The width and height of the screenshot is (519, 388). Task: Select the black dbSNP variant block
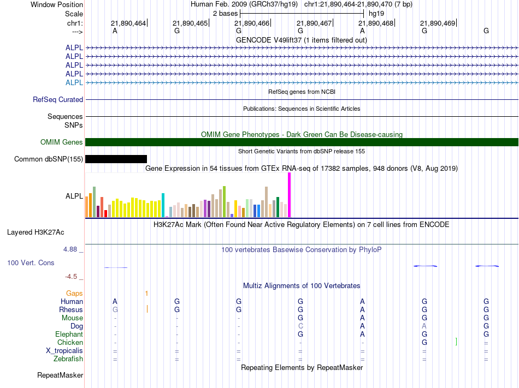point(116,159)
